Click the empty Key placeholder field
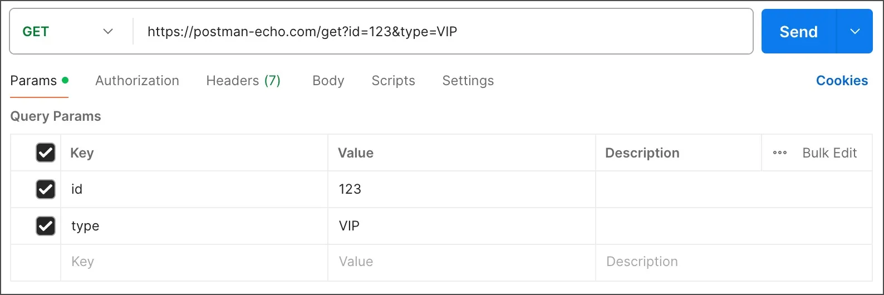This screenshot has height=295, width=884. (x=194, y=262)
